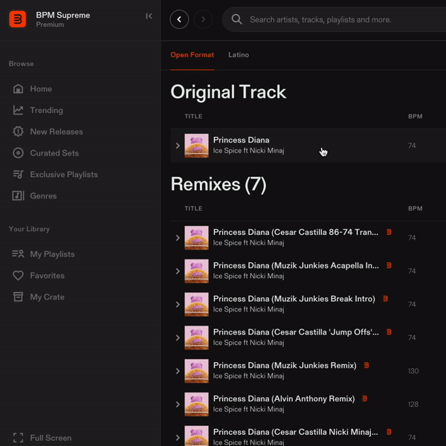
Task: Click the My Playlists icon
Action: tap(18, 253)
